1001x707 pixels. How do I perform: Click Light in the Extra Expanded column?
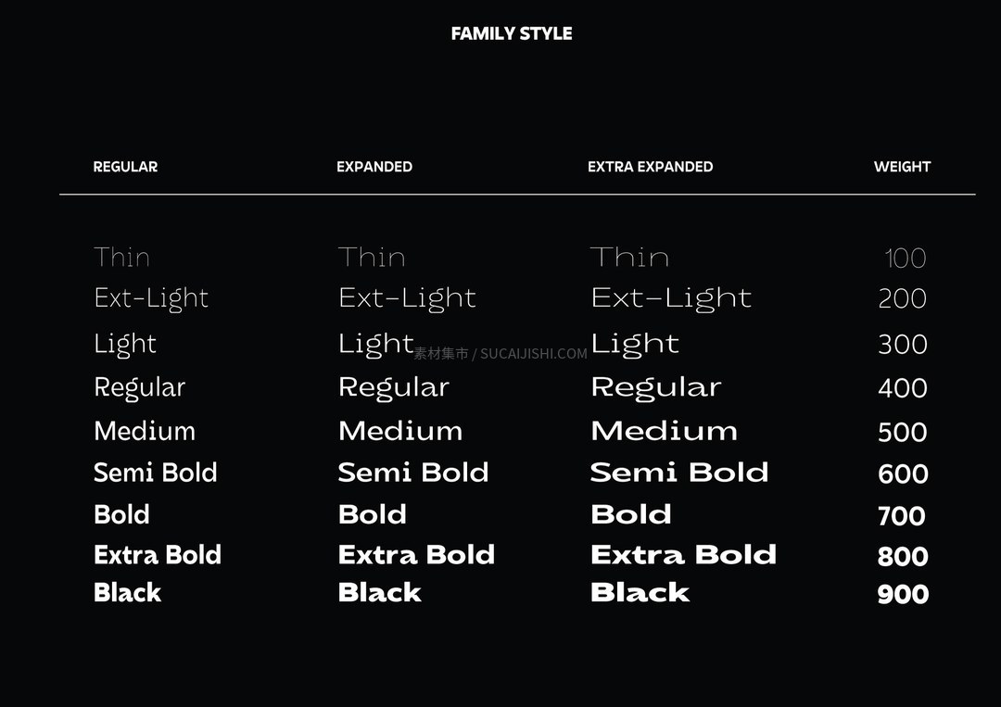(x=635, y=345)
